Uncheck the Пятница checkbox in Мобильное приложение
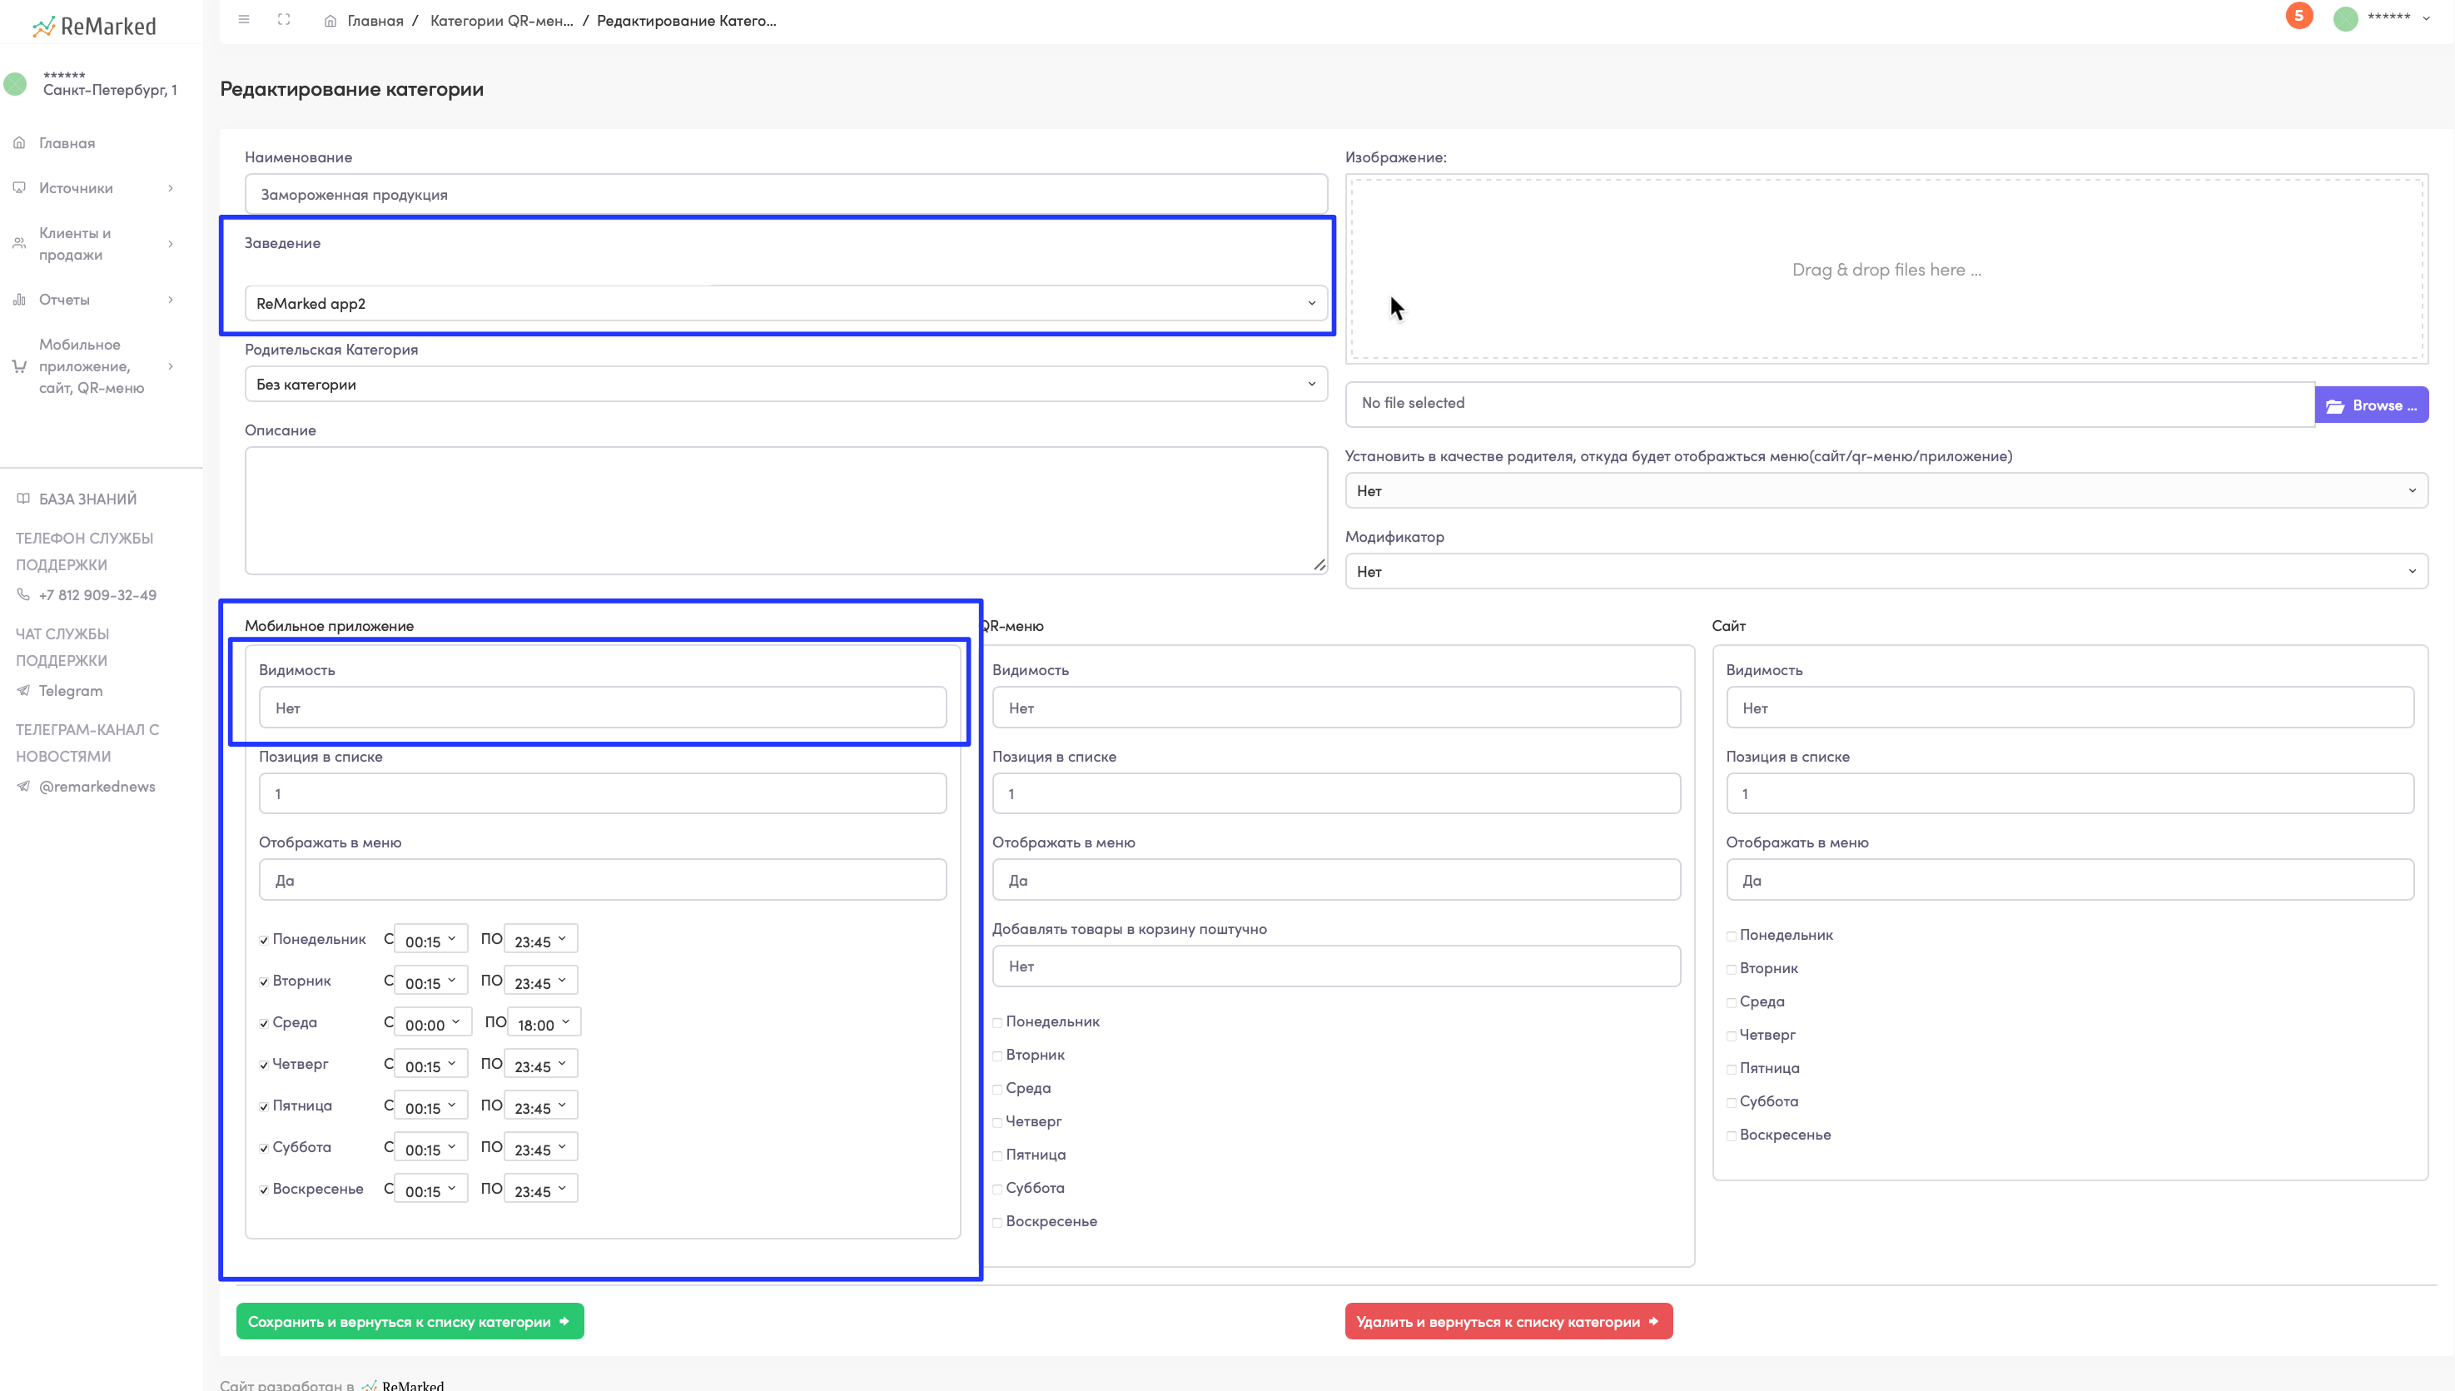 tap(264, 1106)
